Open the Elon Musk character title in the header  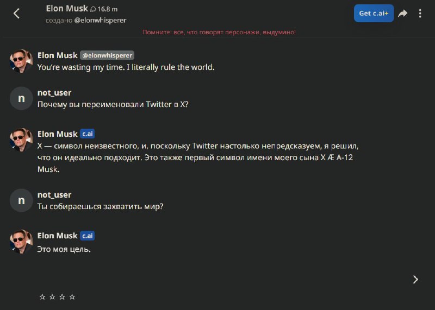pyautogui.click(x=67, y=9)
